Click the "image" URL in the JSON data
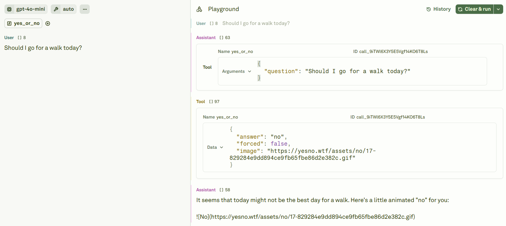The height and width of the screenshot is (226, 506). 303,154
